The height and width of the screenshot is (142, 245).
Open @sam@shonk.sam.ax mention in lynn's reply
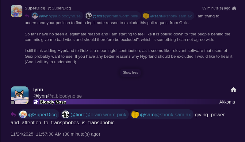click(x=162, y=115)
